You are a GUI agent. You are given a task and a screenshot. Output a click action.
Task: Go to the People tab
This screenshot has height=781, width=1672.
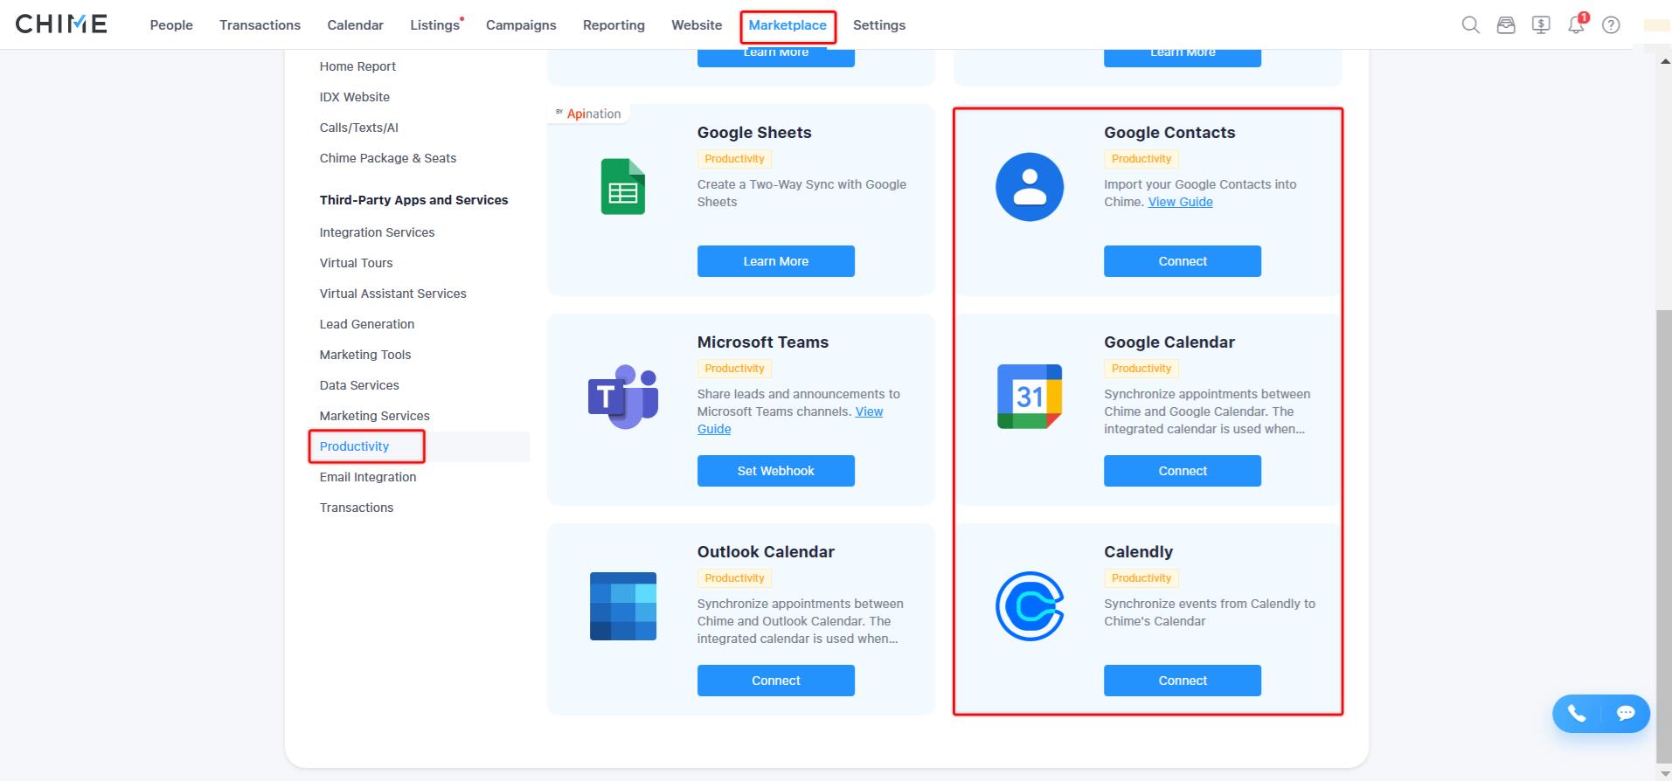coord(171,25)
